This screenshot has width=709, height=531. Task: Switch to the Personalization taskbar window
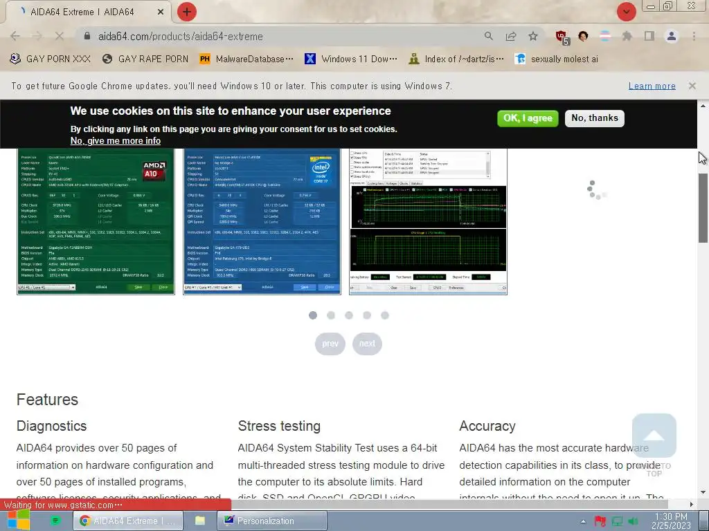pos(271,521)
